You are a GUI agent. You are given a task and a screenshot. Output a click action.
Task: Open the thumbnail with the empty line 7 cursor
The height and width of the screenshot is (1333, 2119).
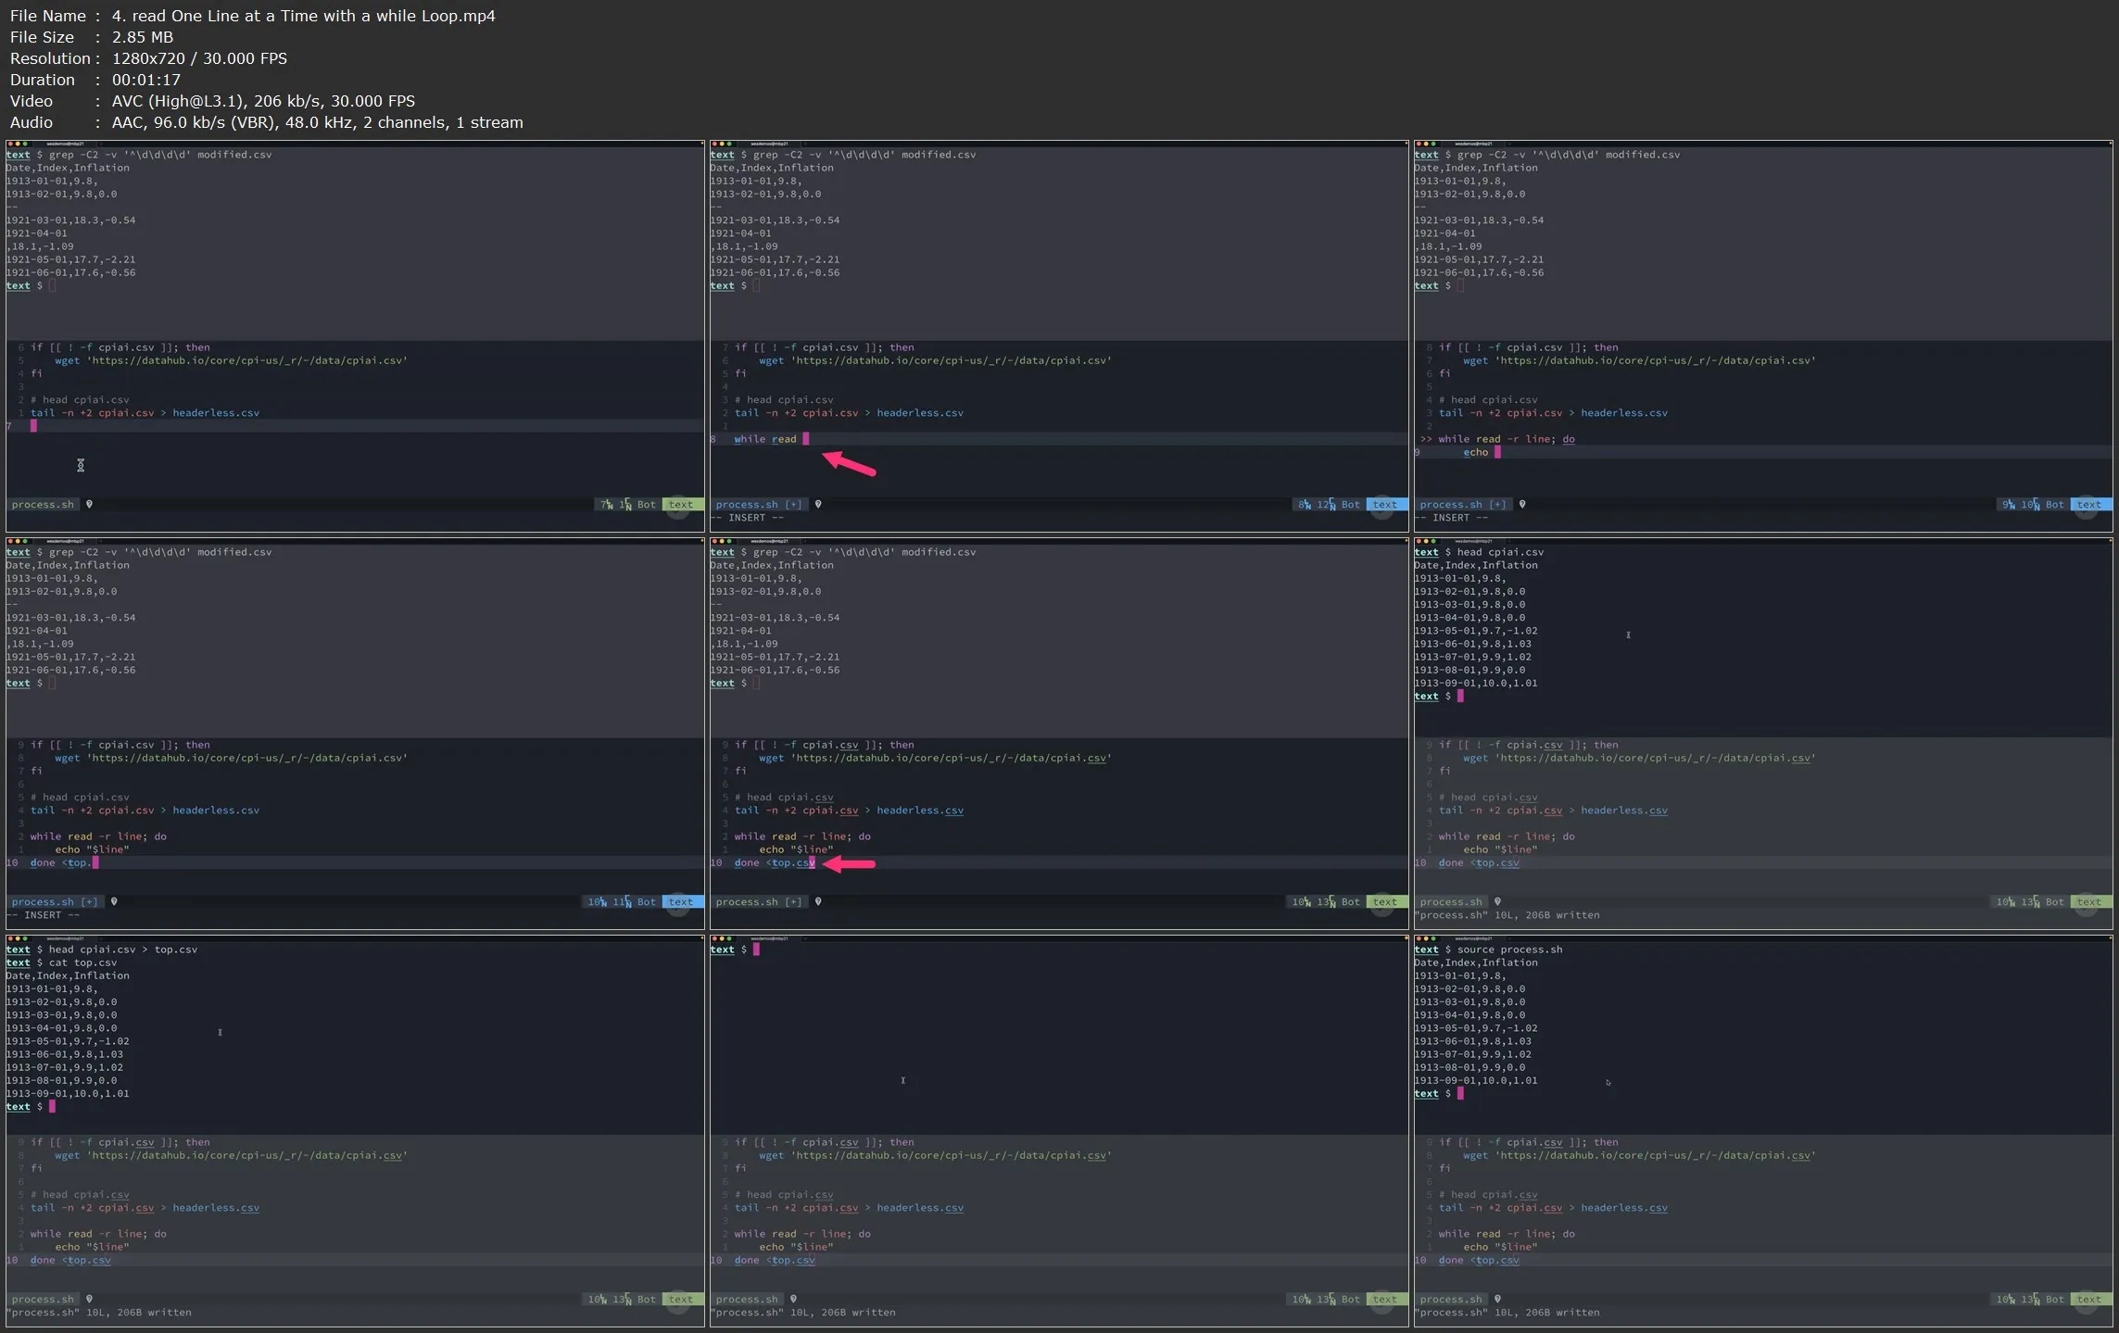pyautogui.click(x=355, y=336)
